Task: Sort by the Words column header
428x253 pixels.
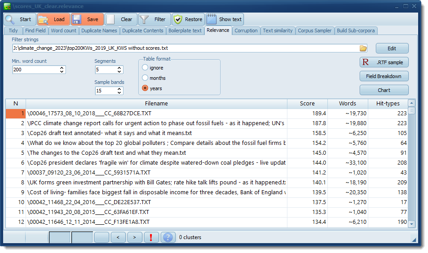Action: pos(348,104)
